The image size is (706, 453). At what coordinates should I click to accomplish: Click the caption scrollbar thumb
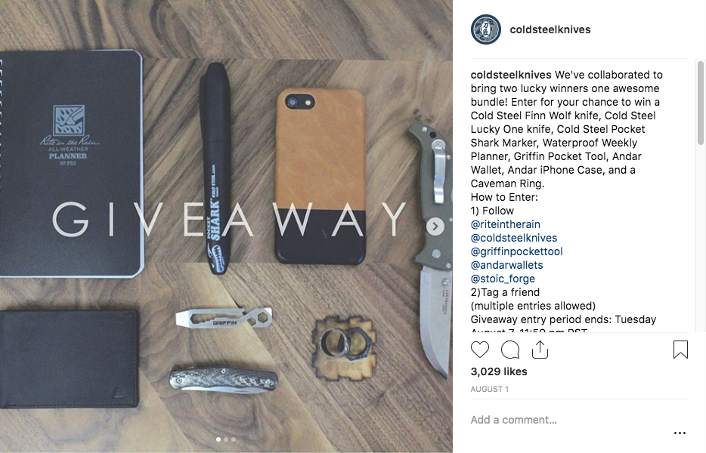[700, 103]
